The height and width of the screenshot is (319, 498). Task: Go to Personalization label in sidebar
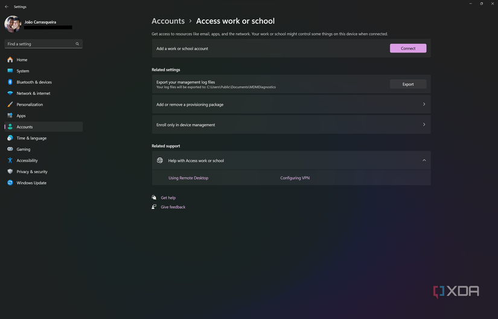coord(30,105)
